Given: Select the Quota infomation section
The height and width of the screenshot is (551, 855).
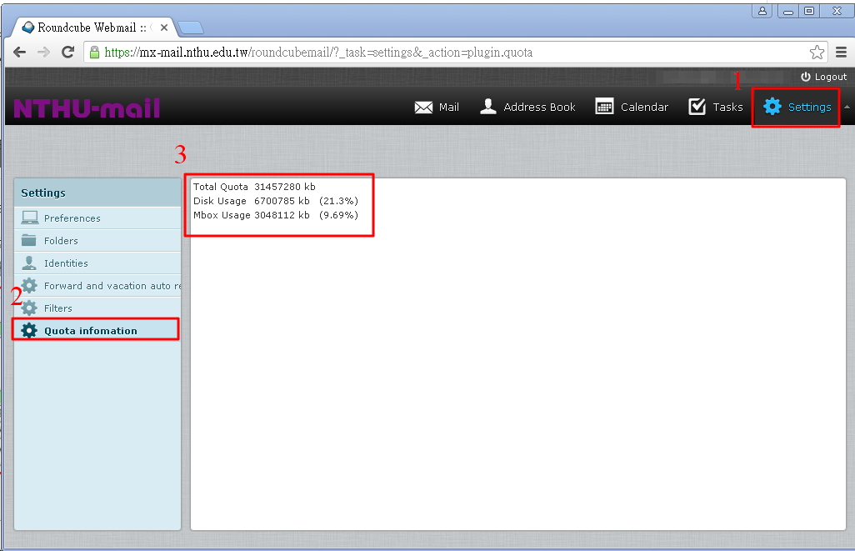Looking at the screenshot, I should coord(91,331).
